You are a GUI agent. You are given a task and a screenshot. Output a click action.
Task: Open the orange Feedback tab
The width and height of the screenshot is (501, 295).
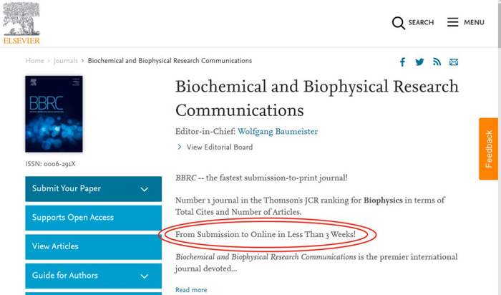coord(489,149)
